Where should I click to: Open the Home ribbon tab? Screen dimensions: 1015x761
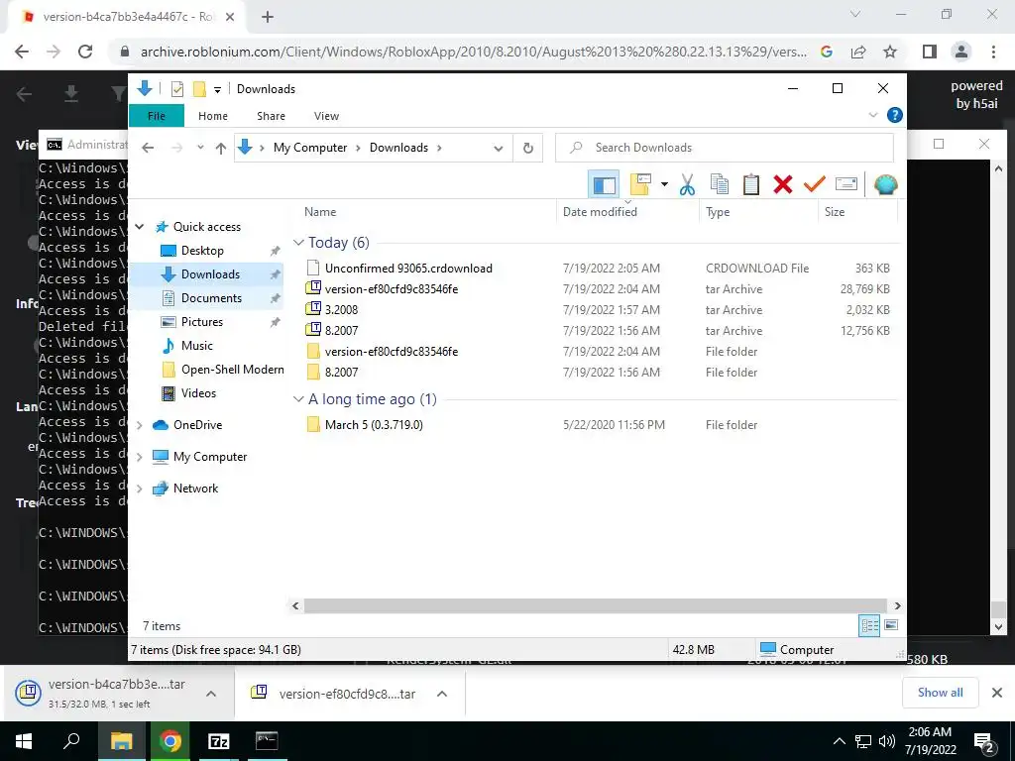pyautogui.click(x=213, y=116)
